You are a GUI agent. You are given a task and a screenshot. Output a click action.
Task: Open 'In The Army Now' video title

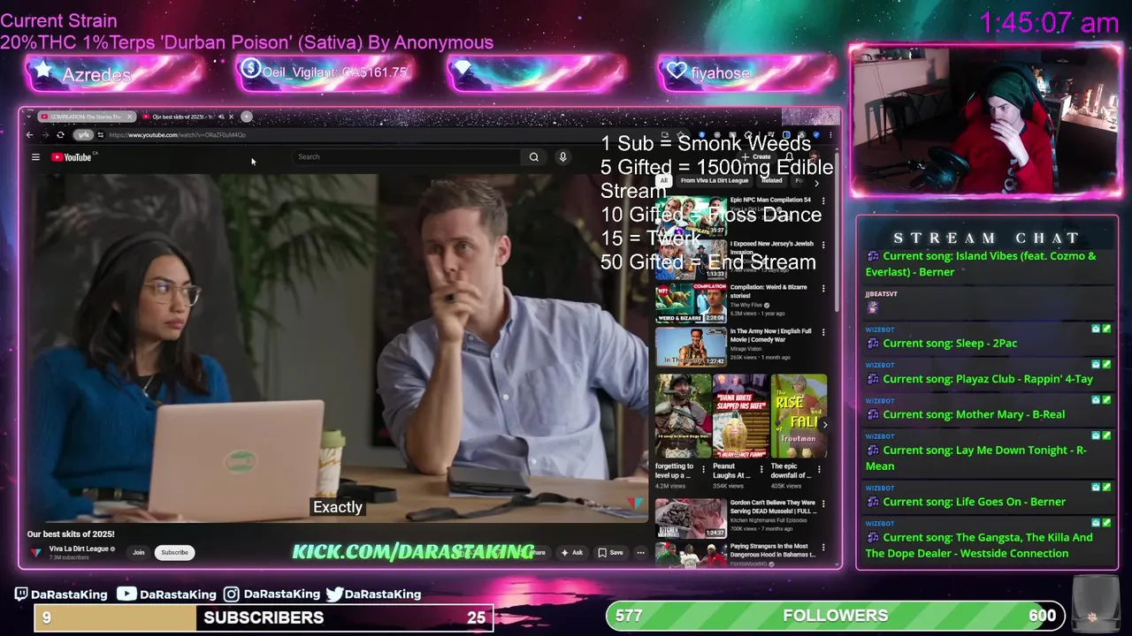coord(770,335)
